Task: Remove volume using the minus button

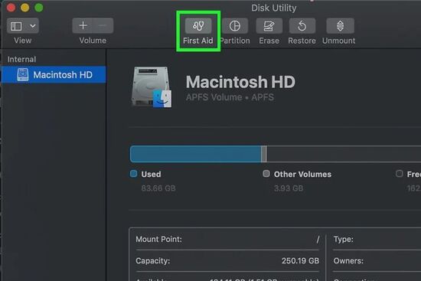Action: 103,26
